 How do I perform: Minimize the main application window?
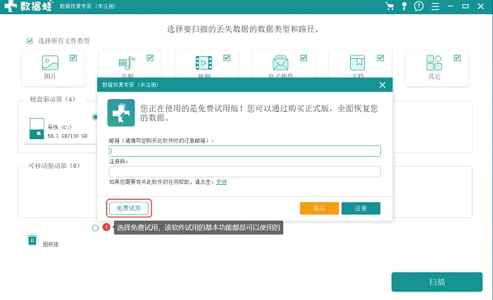[450, 6]
